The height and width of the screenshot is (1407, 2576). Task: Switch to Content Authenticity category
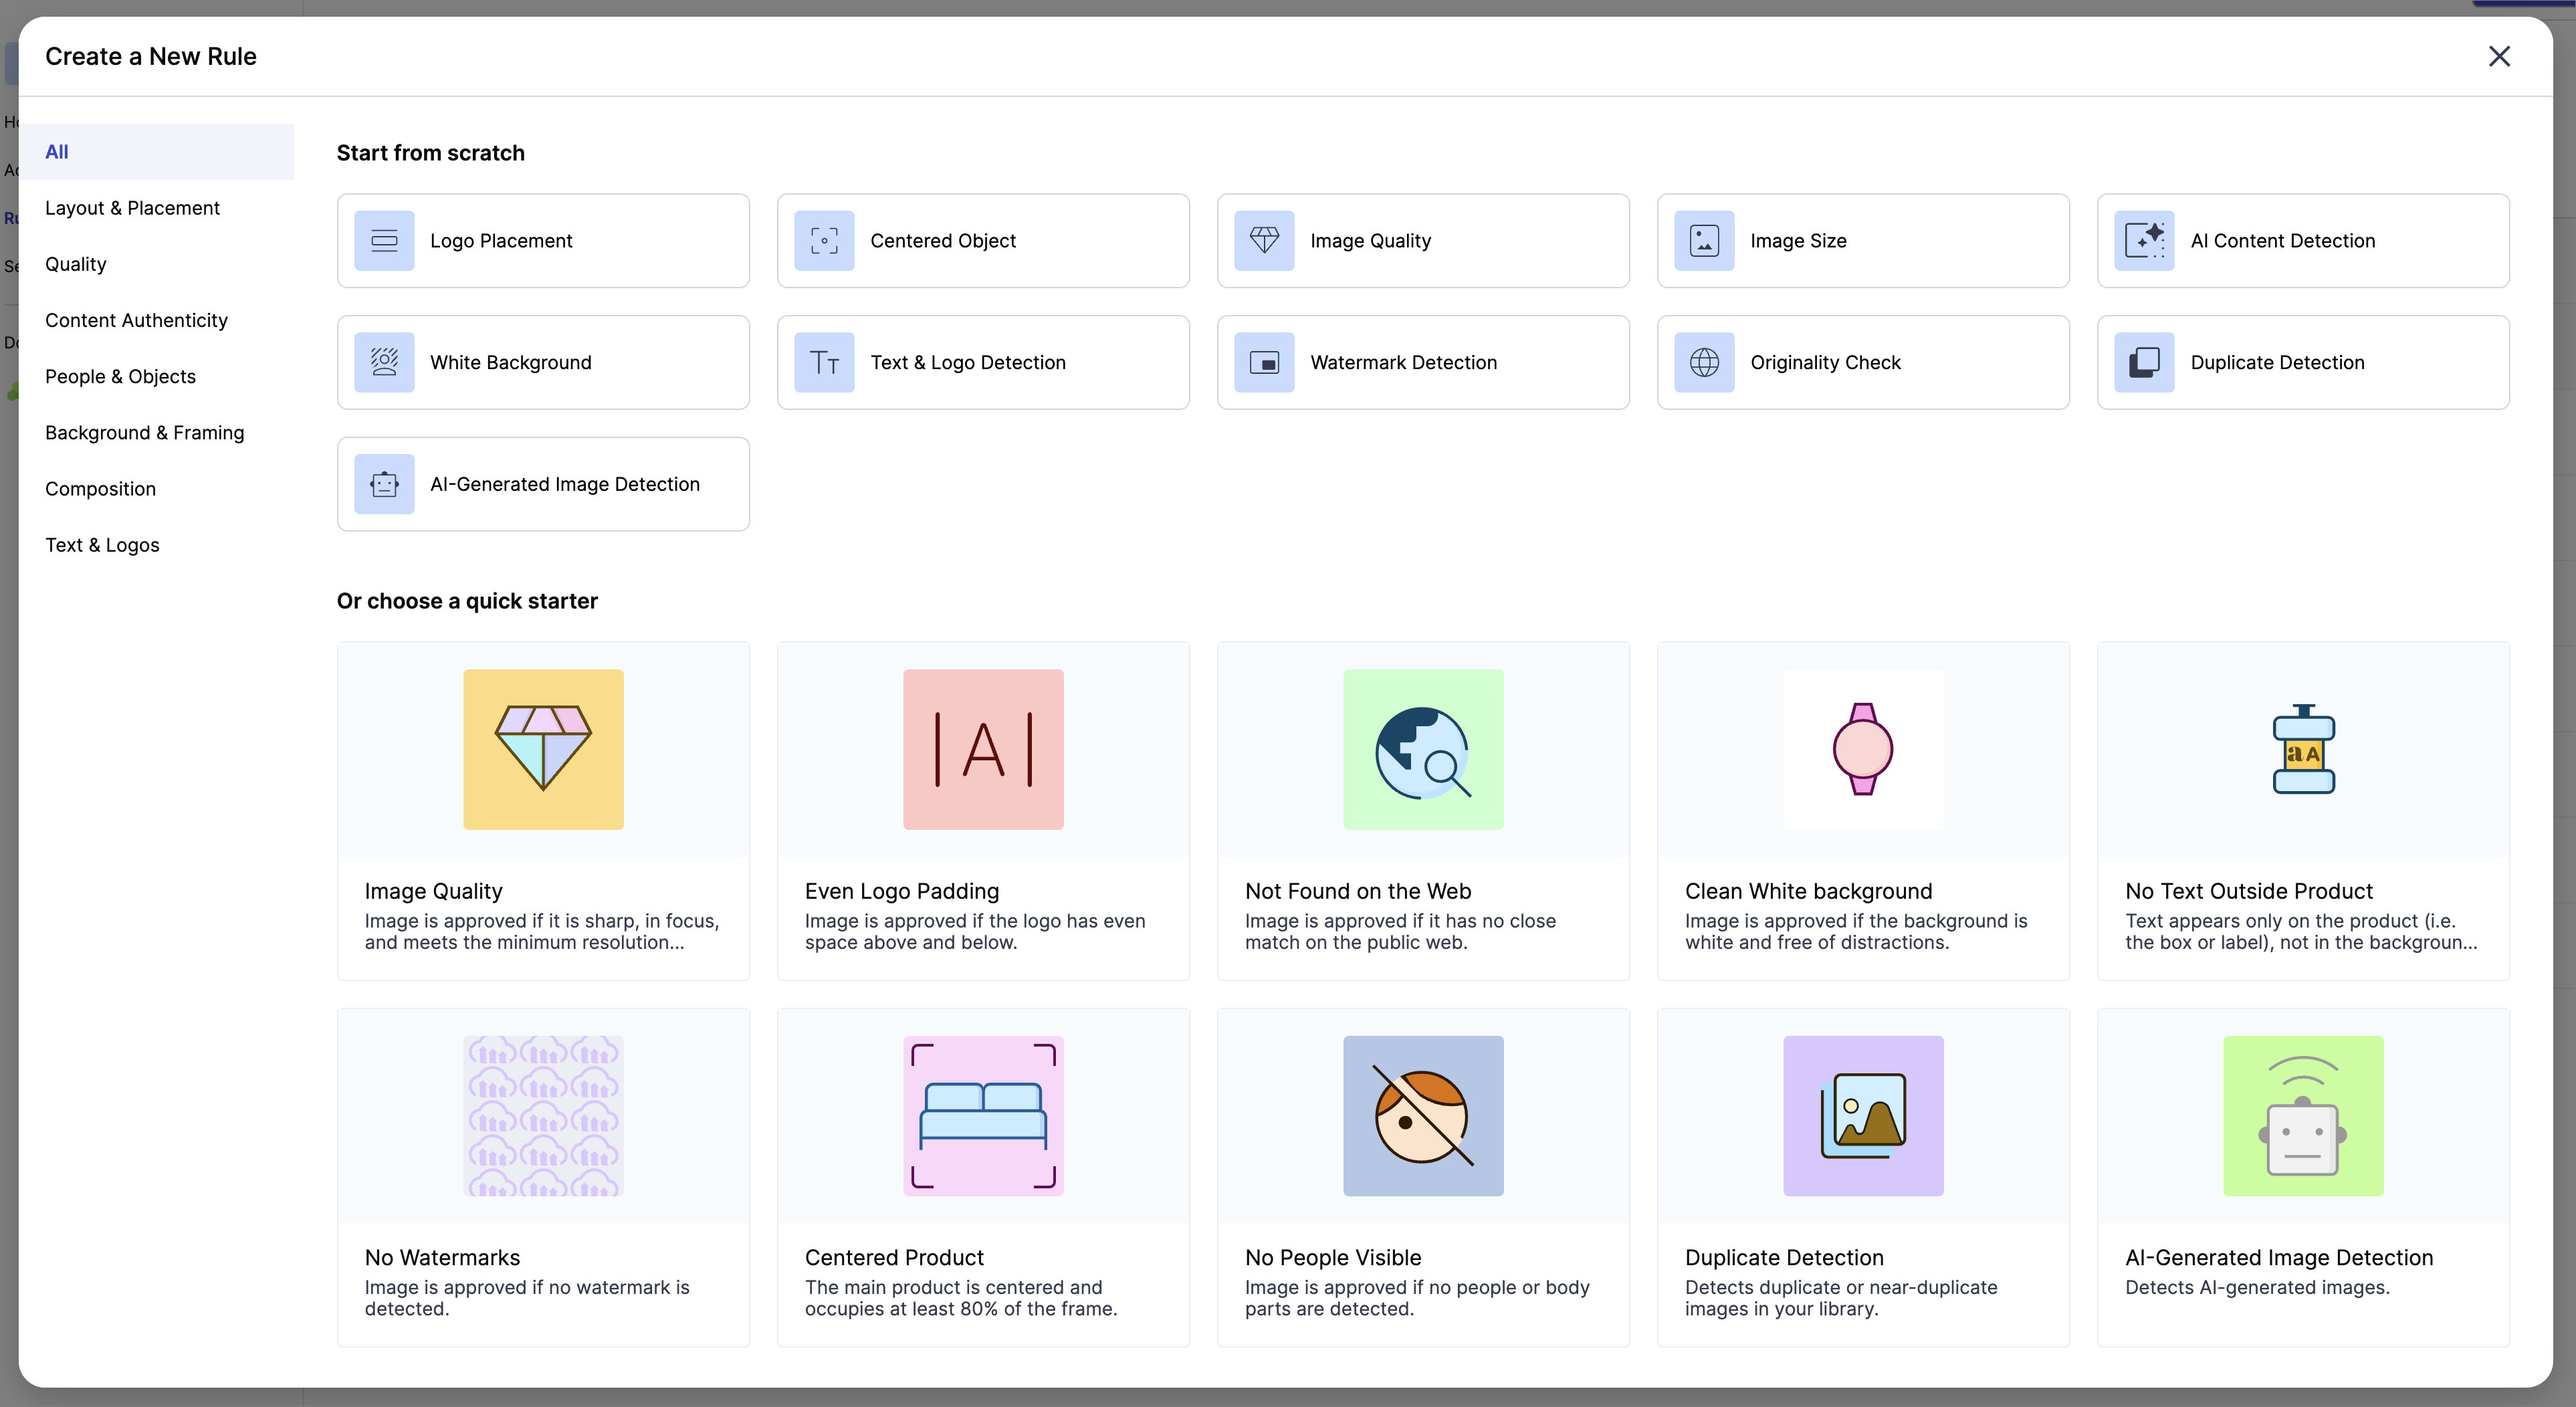pos(136,320)
